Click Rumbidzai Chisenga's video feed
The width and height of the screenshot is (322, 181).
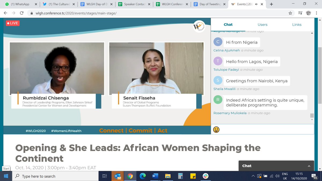(x=57, y=68)
